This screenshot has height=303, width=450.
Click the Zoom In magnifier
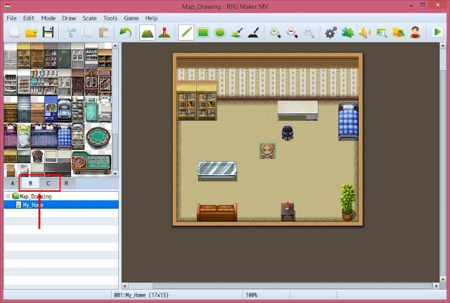pyautogui.click(x=276, y=32)
